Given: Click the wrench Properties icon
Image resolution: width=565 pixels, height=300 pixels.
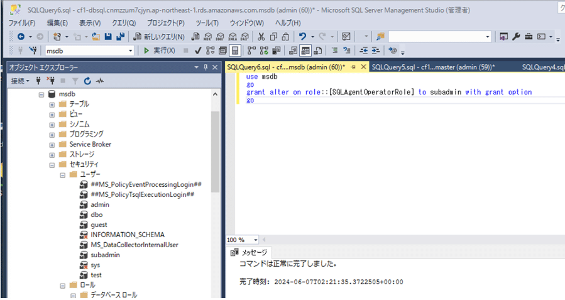Looking at the screenshot, I should click(x=516, y=36).
